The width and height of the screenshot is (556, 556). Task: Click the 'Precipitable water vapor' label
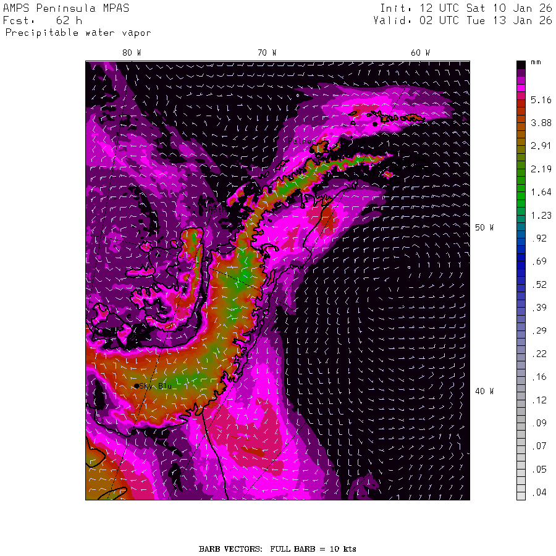click(78, 33)
